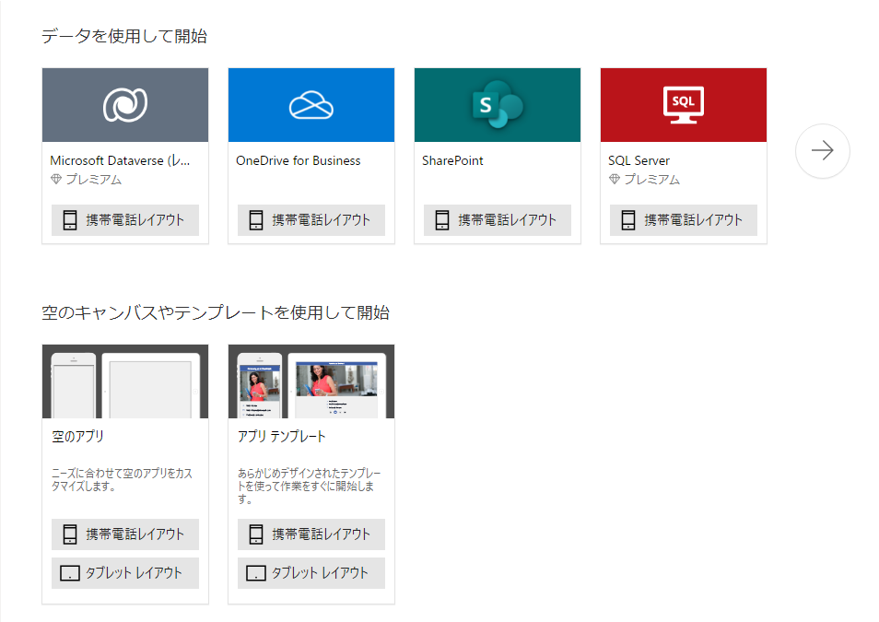The width and height of the screenshot is (879, 622).
Task: Click the phone icon in the 空のアプリ 携帯電話レイアウト button
Action: tap(70, 534)
